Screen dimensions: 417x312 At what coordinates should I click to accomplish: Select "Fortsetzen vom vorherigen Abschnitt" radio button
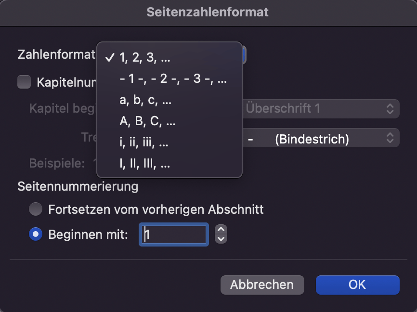pyautogui.click(x=36, y=209)
